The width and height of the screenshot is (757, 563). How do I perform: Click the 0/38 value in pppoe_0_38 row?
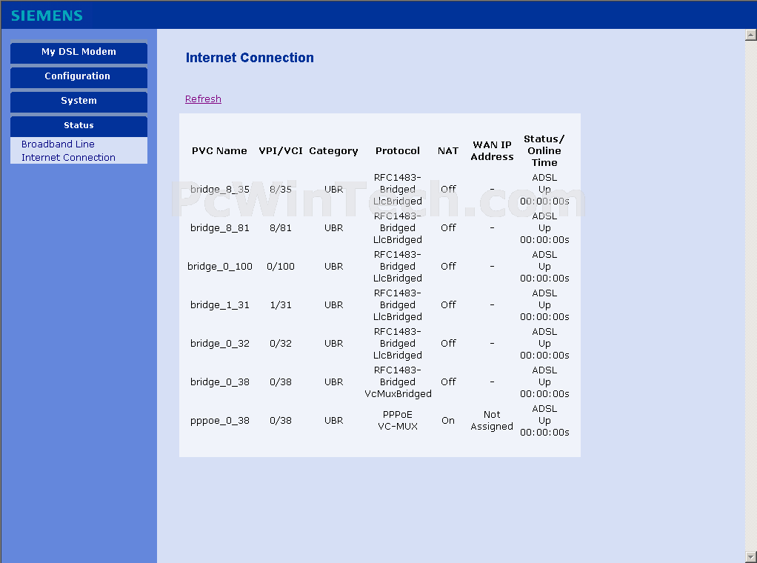[281, 421]
